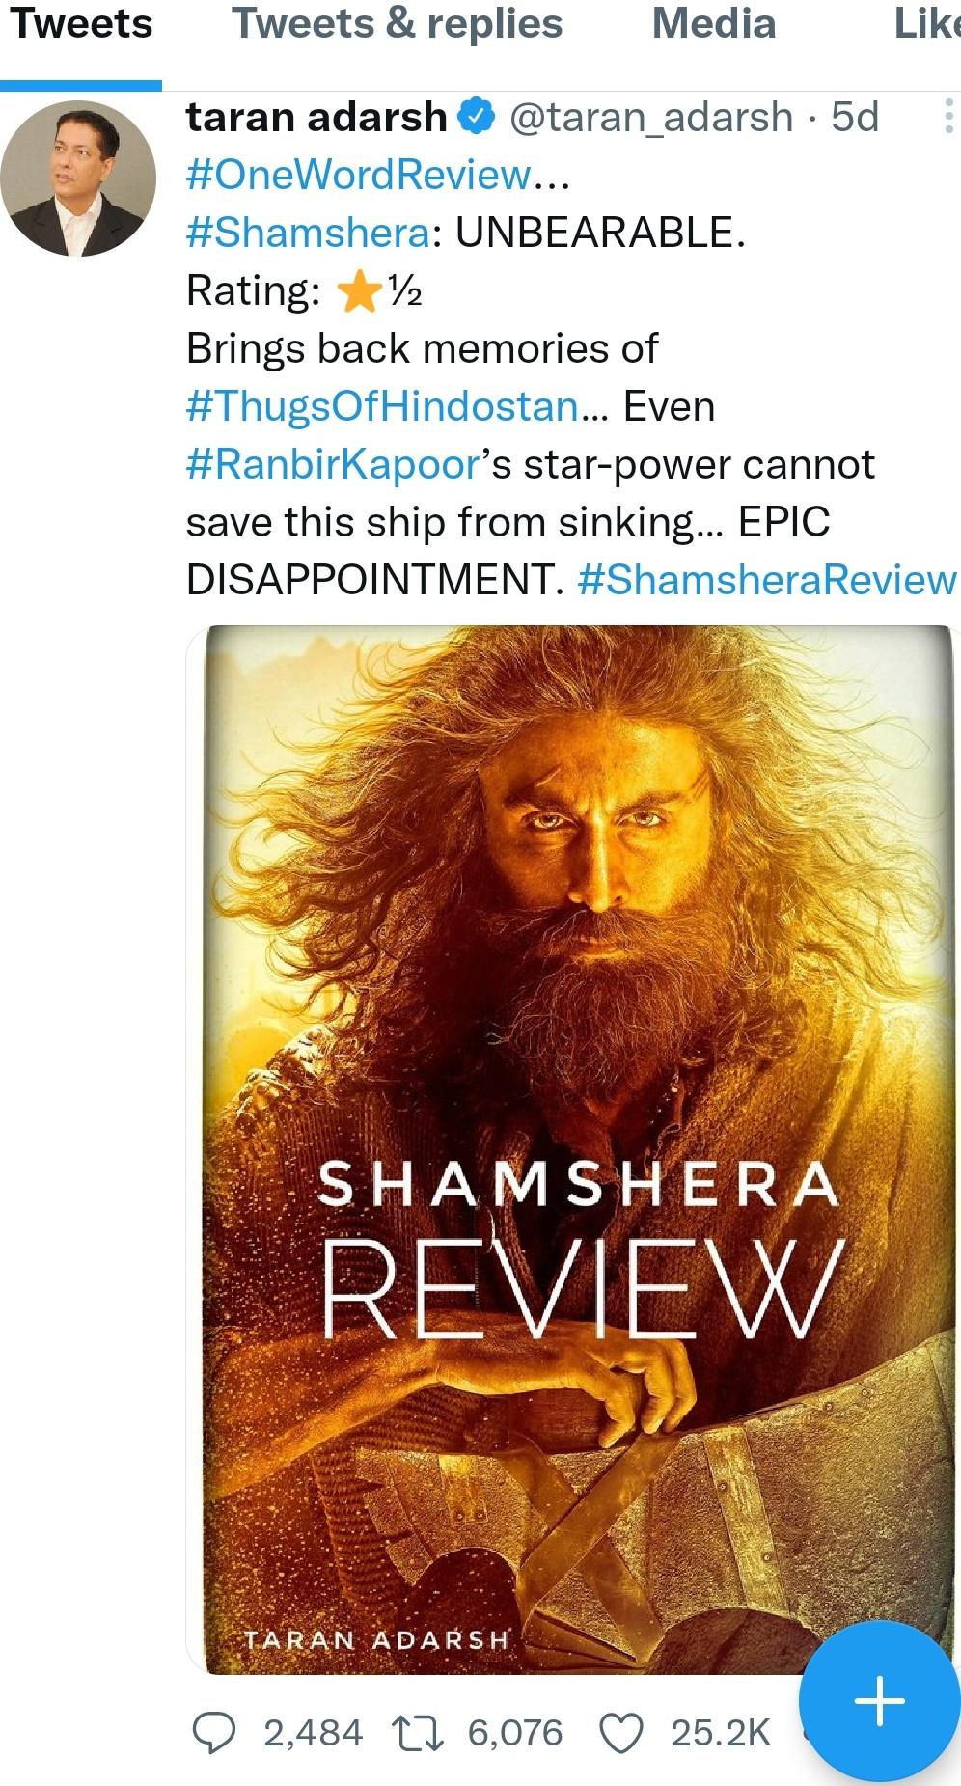This screenshot has height=1786, width=961.
Task: Open taran adarsh profile picture
Action: 78,179
